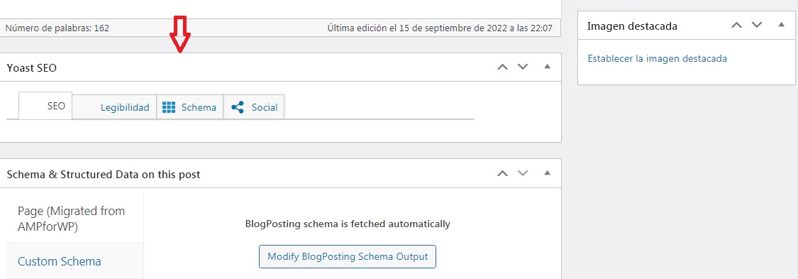Click Modify BlogPosting Schema Output button
The width and height of the screenshot is (798, 279).
click(348, 256)
